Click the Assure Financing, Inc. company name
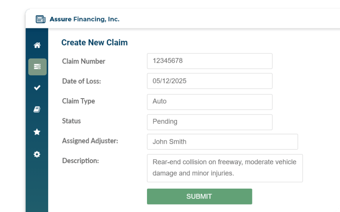340x212 pixels. [85, 19]
